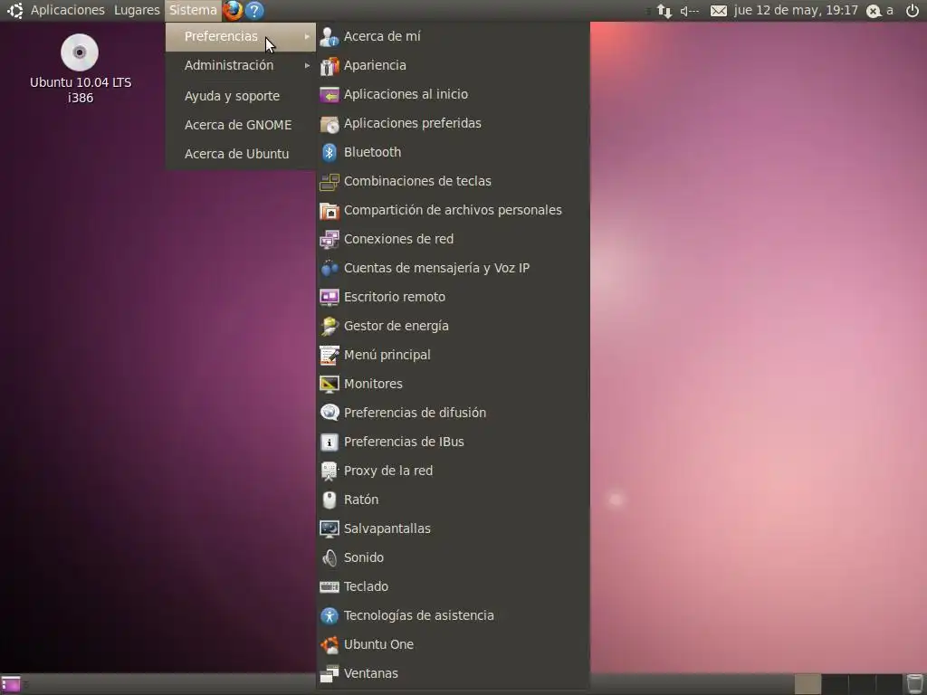Click the Acerca de mí person icon
927x695 pixels.
click(330, 36)
